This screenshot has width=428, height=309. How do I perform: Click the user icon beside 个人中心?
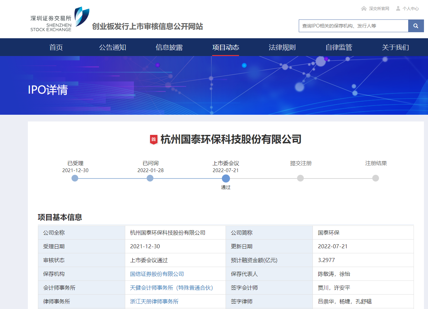click(x=398, y=8)
